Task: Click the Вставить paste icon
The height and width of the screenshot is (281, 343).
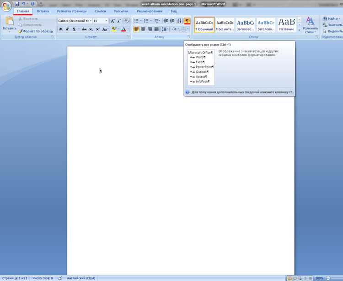Action: 10,21
